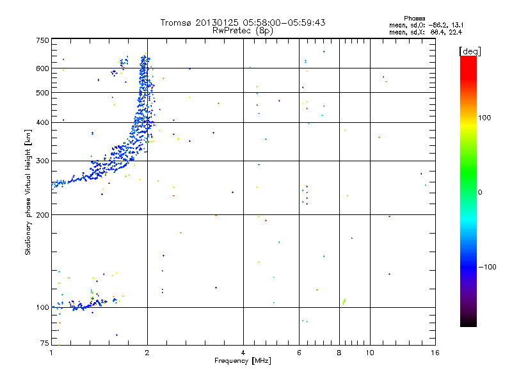Click the y-axis tick label '750'
The image size is (512, 384).
click(x=42, y=40)
